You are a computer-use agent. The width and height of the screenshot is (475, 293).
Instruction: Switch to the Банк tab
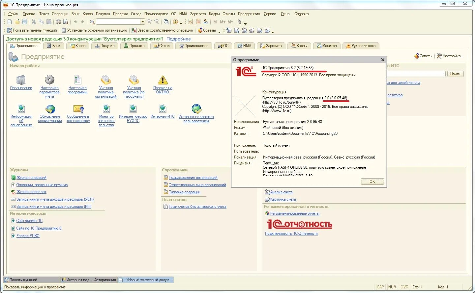[x=54, y=46]
